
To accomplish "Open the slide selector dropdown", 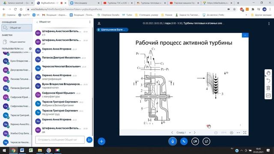I will [x=183, y=133].
